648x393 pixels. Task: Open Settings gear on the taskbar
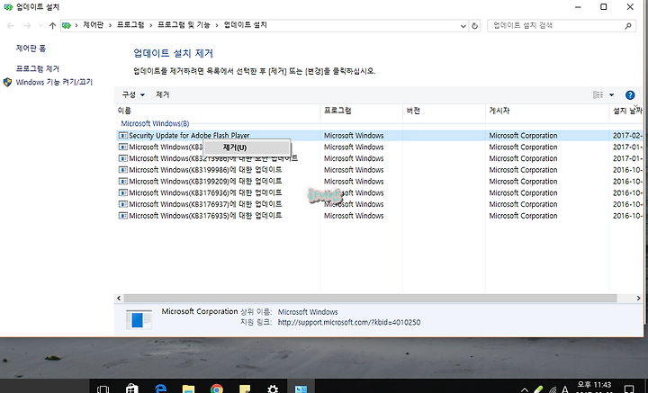tap(273, 389)
